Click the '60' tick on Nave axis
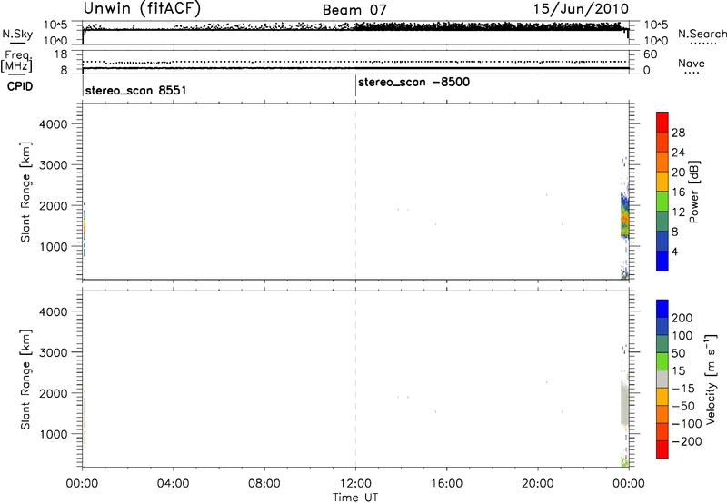 [650, 54]
